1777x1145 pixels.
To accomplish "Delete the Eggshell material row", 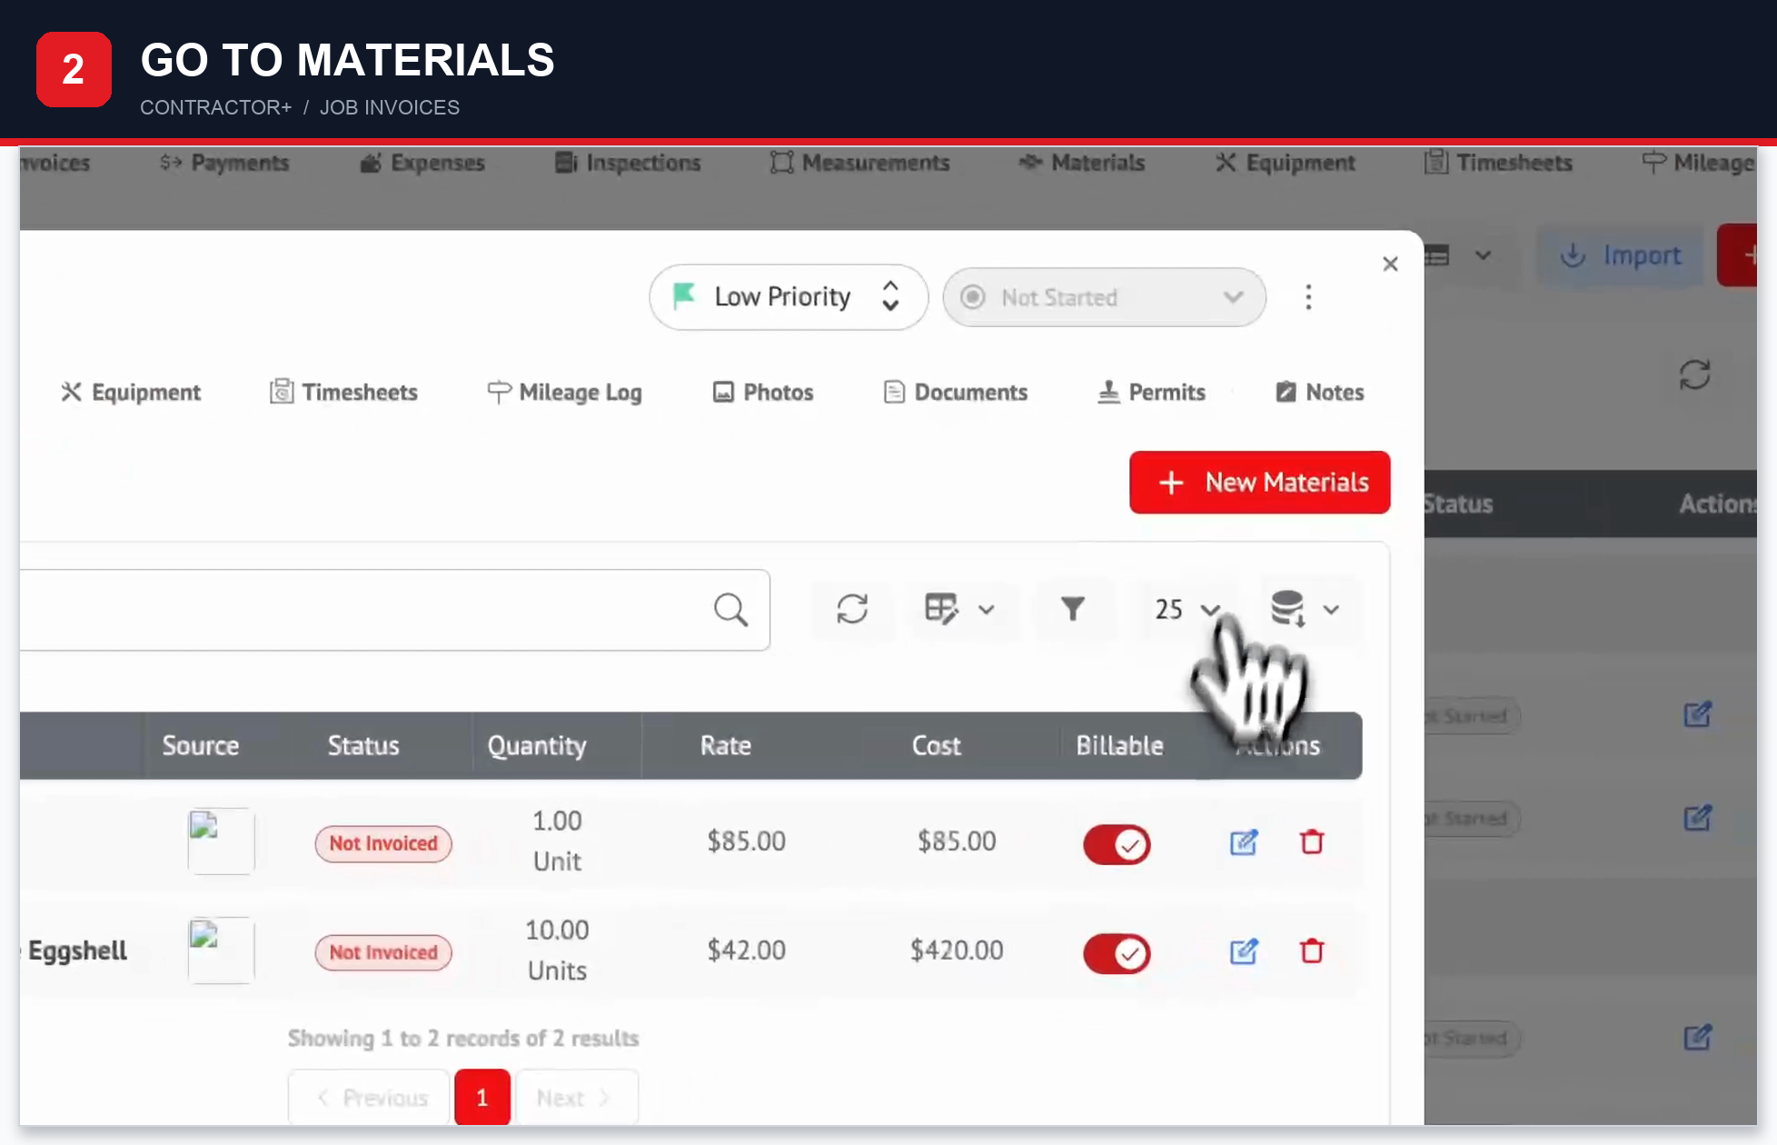I will pos(1312,951).
